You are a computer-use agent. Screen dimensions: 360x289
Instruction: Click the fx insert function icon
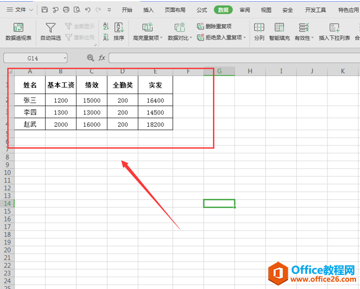point(102,58)
